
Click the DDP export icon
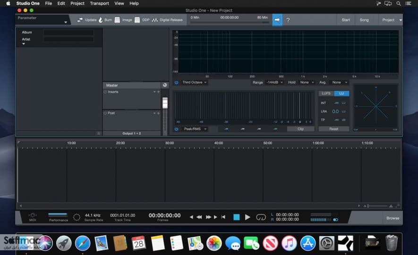[137, 20]
